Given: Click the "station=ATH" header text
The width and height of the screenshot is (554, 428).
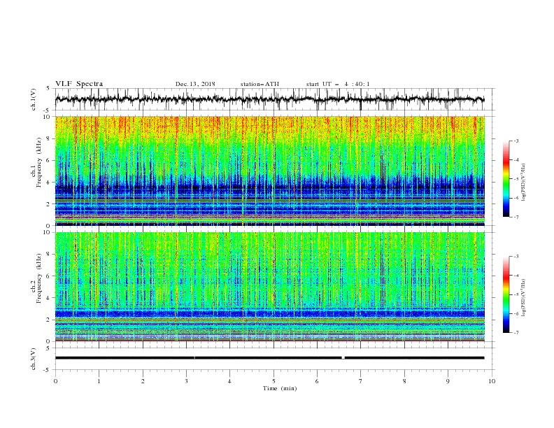Looking at the screenshot, I should (260, 84).
